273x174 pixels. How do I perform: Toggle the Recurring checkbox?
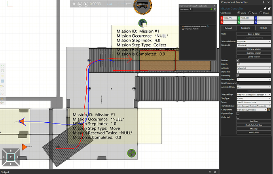(x=238, y=75)
